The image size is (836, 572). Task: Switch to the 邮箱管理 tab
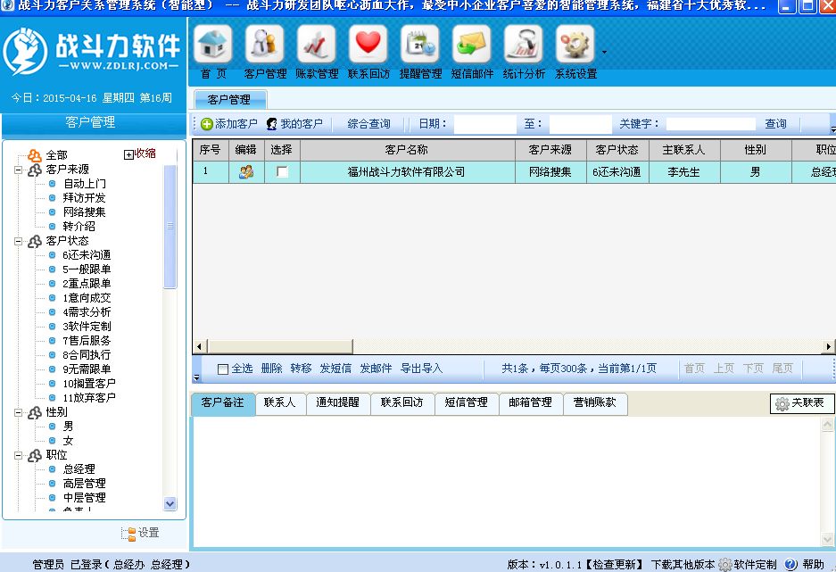click(x=531, y=402)
